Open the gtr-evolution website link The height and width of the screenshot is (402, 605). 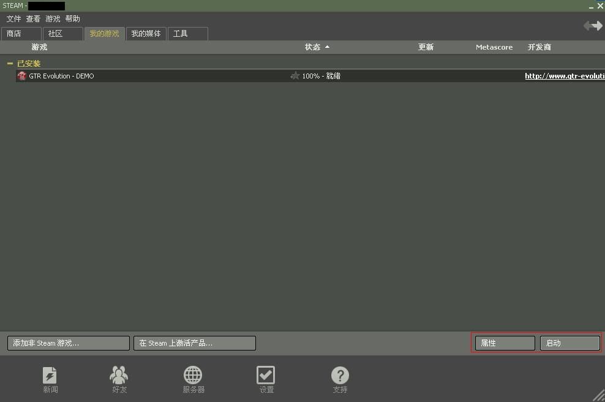click(x=565, y=76)
